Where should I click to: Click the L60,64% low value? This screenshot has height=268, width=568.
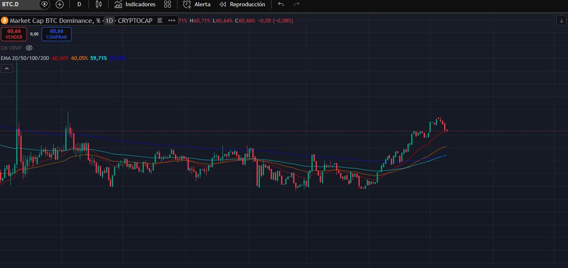tap(223, 21)
